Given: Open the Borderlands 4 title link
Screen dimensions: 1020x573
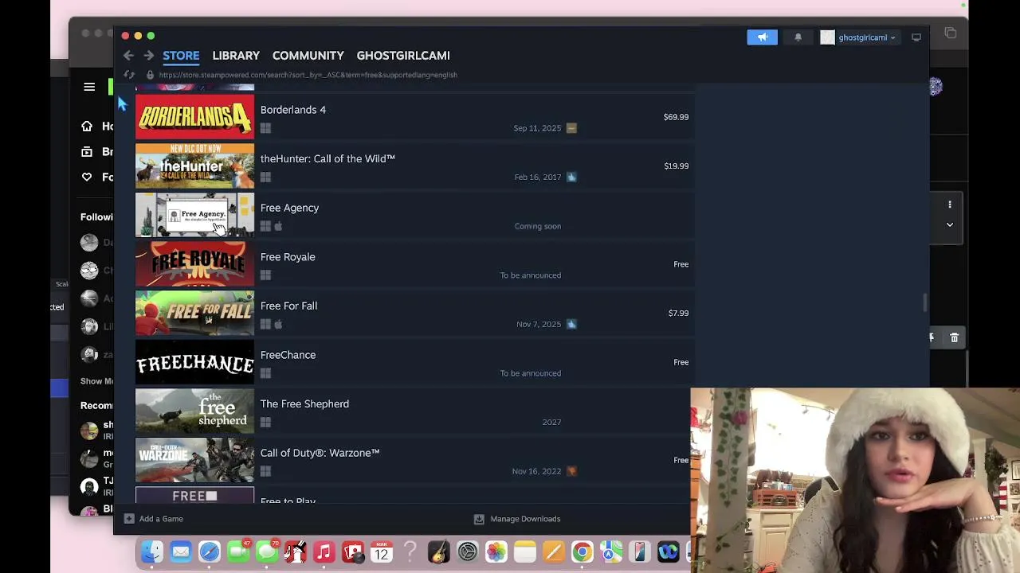Looking at the screenshot, I should click(x=293, y=110).
